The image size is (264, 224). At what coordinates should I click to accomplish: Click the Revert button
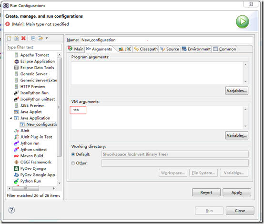[206, 193]
